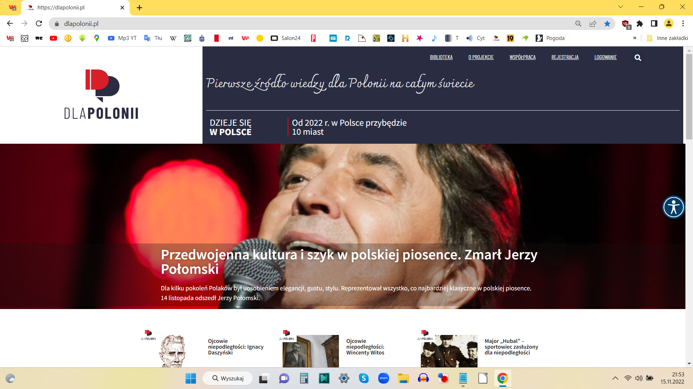Open the BIBLIOTEKA menu item
This screenshot has width=693, height=389.
[x=441, y=57]
